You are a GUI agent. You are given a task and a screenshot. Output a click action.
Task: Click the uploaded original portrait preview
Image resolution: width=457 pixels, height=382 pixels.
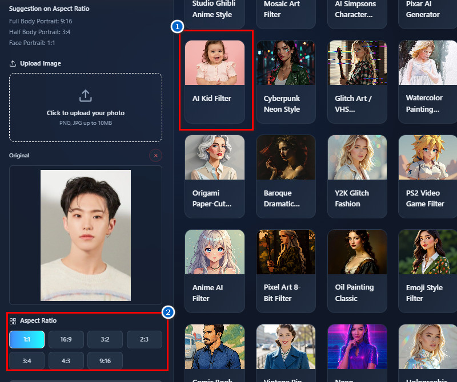[x=85, y=235]
